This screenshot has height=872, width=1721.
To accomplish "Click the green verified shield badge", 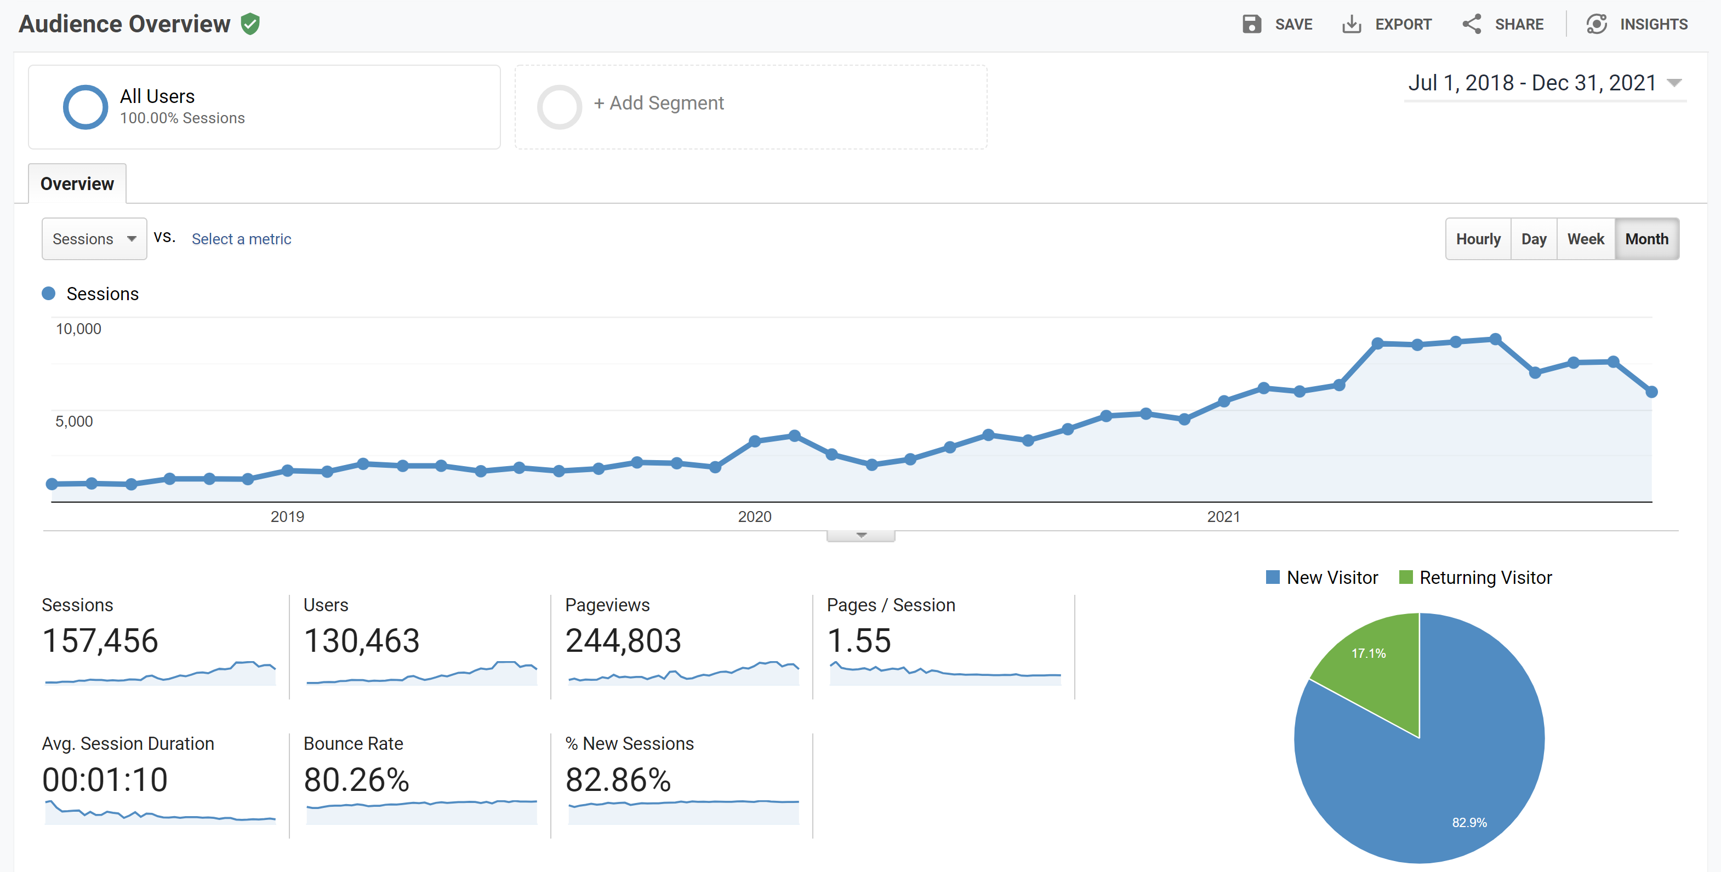I will pyautogui.click(x=250, y=24).
